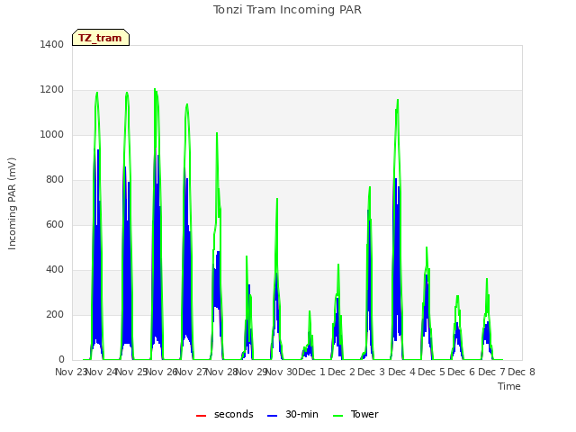Click the red seconds legend swatch
The width and height of the screenshot is (576, 432).
coord(201,416)
